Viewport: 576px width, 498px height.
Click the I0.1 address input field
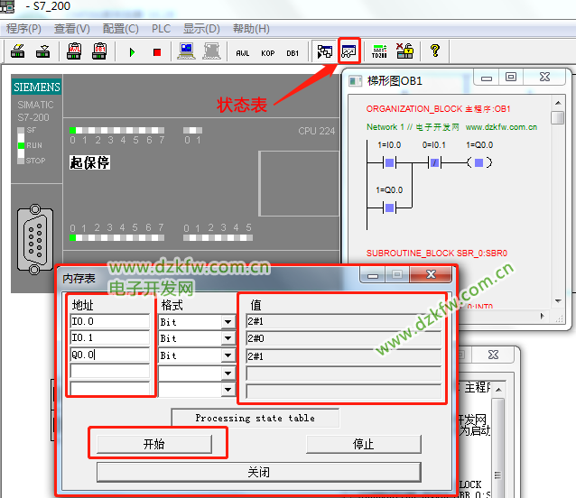point(109,338)
